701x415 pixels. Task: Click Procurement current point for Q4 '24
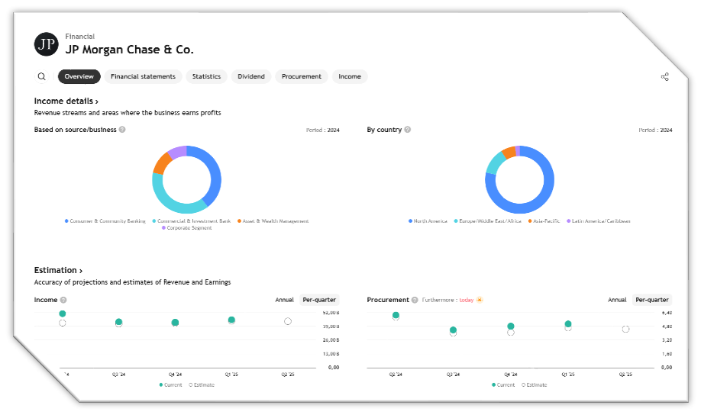511,327
